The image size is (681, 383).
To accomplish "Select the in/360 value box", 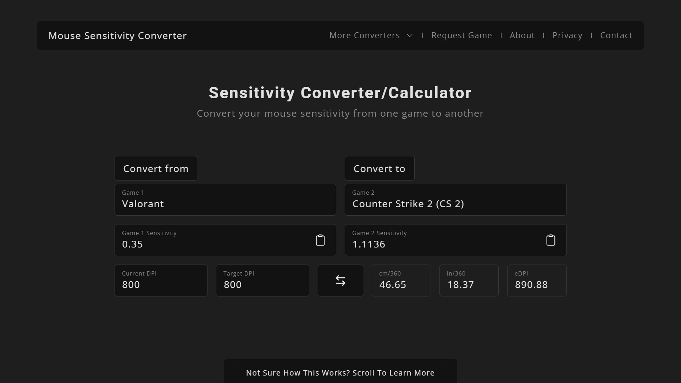I will [469, 281].
